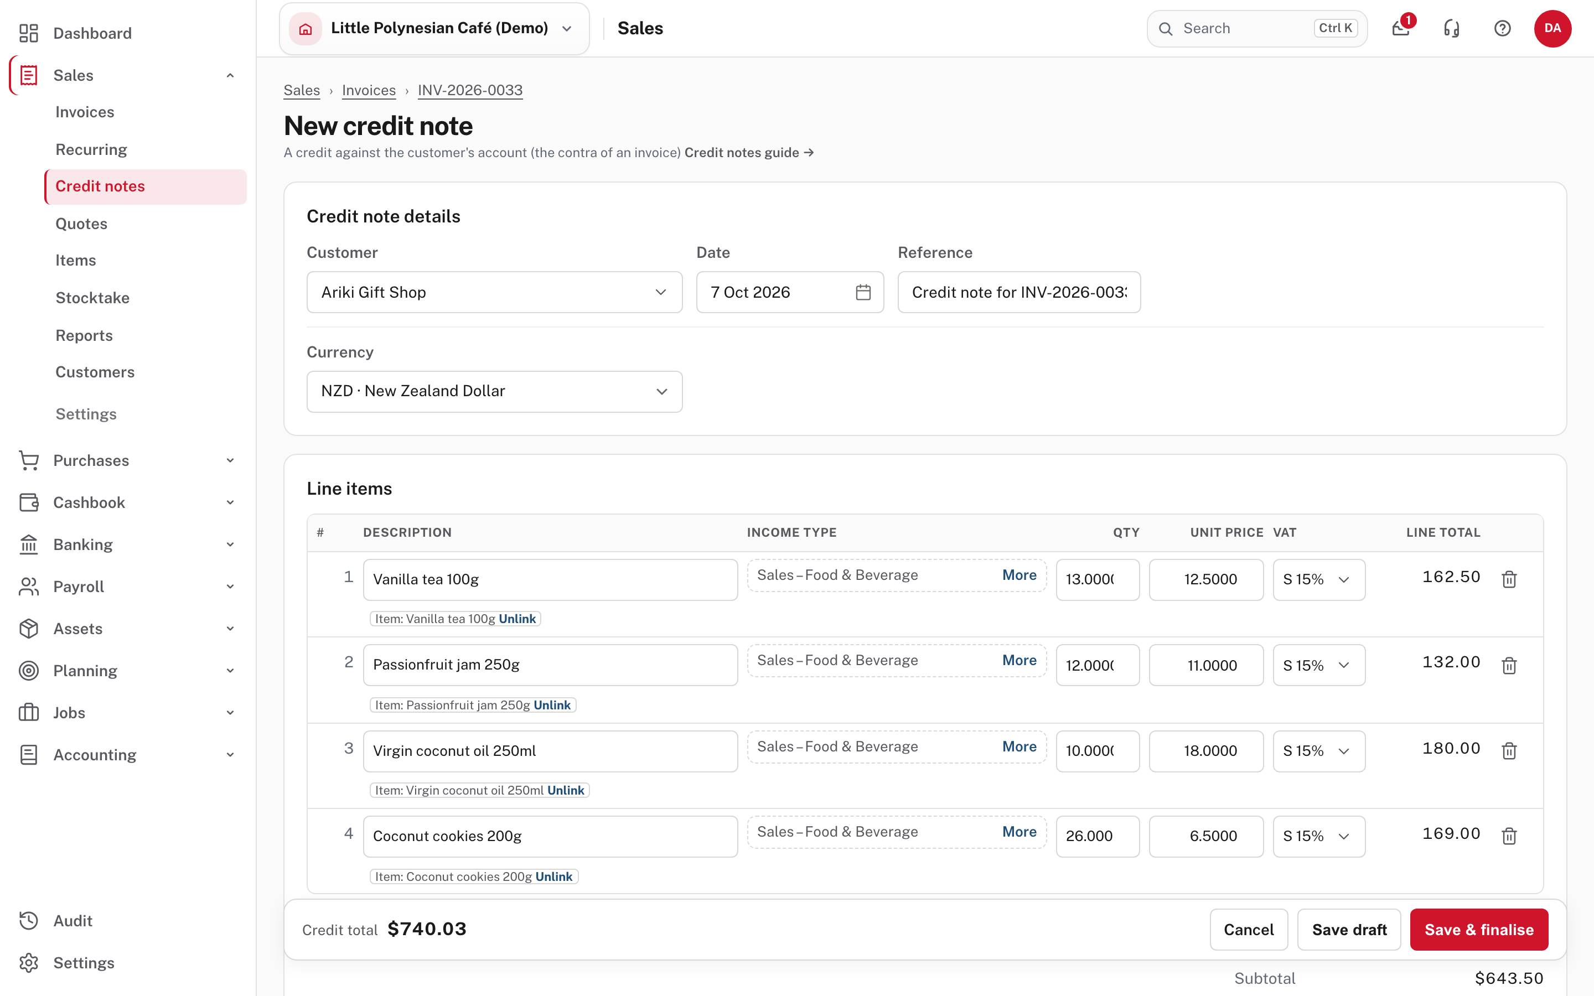The width and height of the screenshot is (1594, 996).
Task: Click the Save draft button
Action: pos(1349,930)
